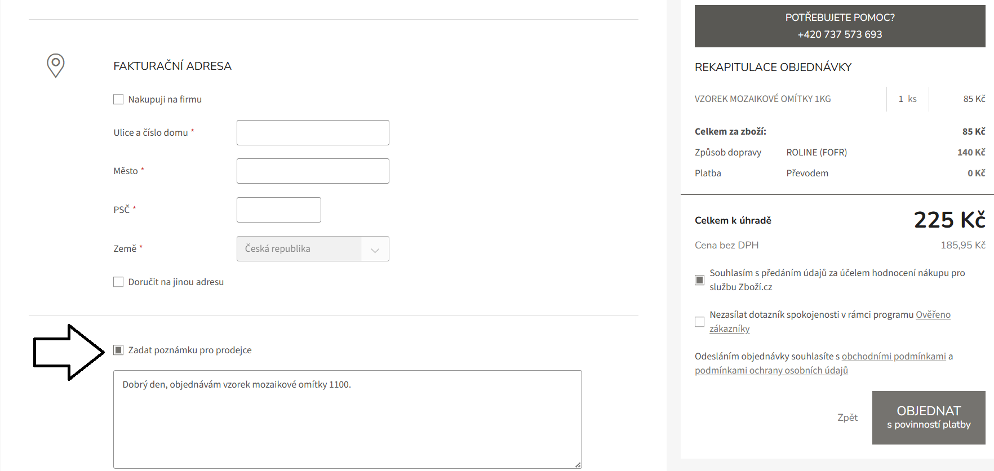Enable the Nakupuji na firmu checkbox

118,100
